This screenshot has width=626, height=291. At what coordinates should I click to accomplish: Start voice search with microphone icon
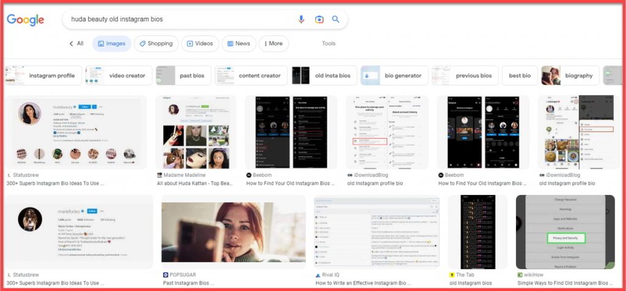301,19
